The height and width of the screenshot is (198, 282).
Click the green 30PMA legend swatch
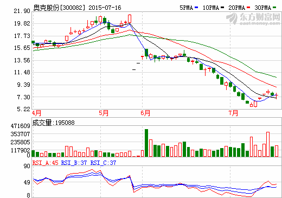pos(274,8)
